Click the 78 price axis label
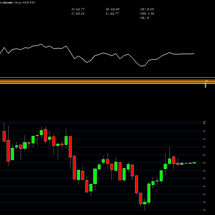 pyautogui.click(x=204, y=139)
